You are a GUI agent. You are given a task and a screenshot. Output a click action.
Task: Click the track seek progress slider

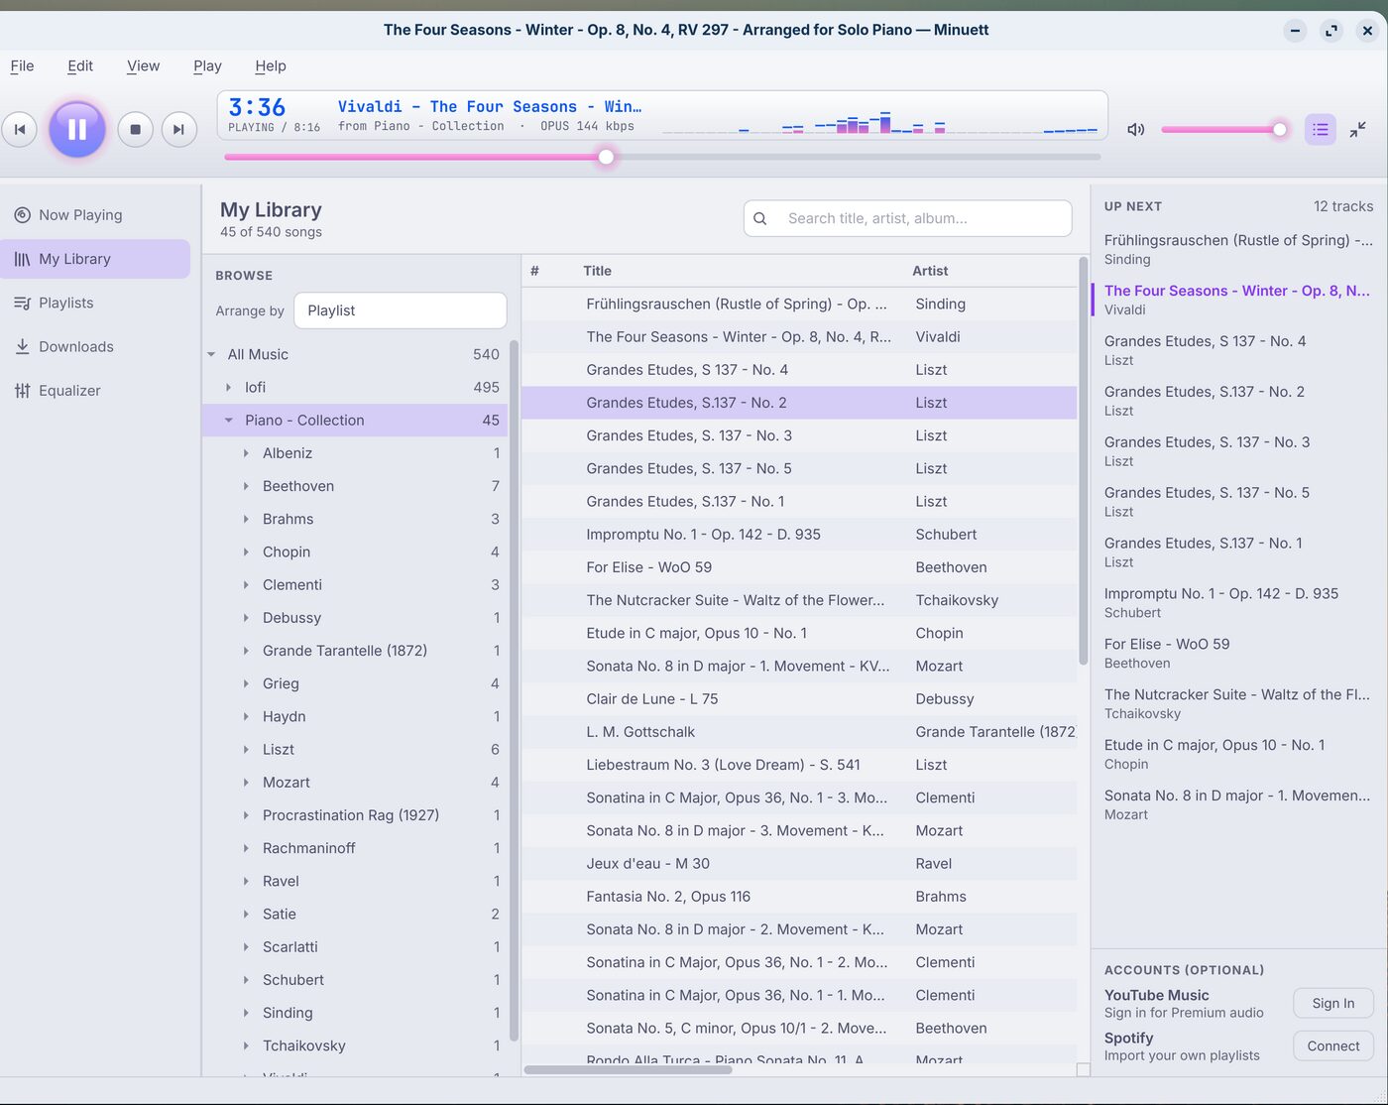[662, 157]
